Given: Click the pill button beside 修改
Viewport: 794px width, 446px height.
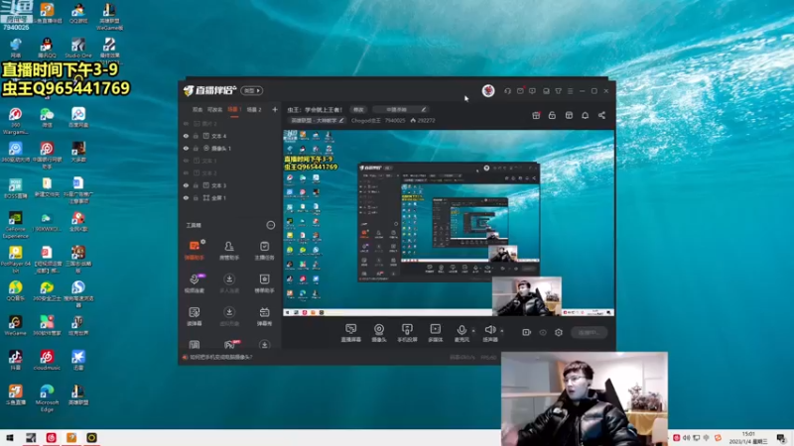Looking at the screenshot, I should [x=401, y=109].
